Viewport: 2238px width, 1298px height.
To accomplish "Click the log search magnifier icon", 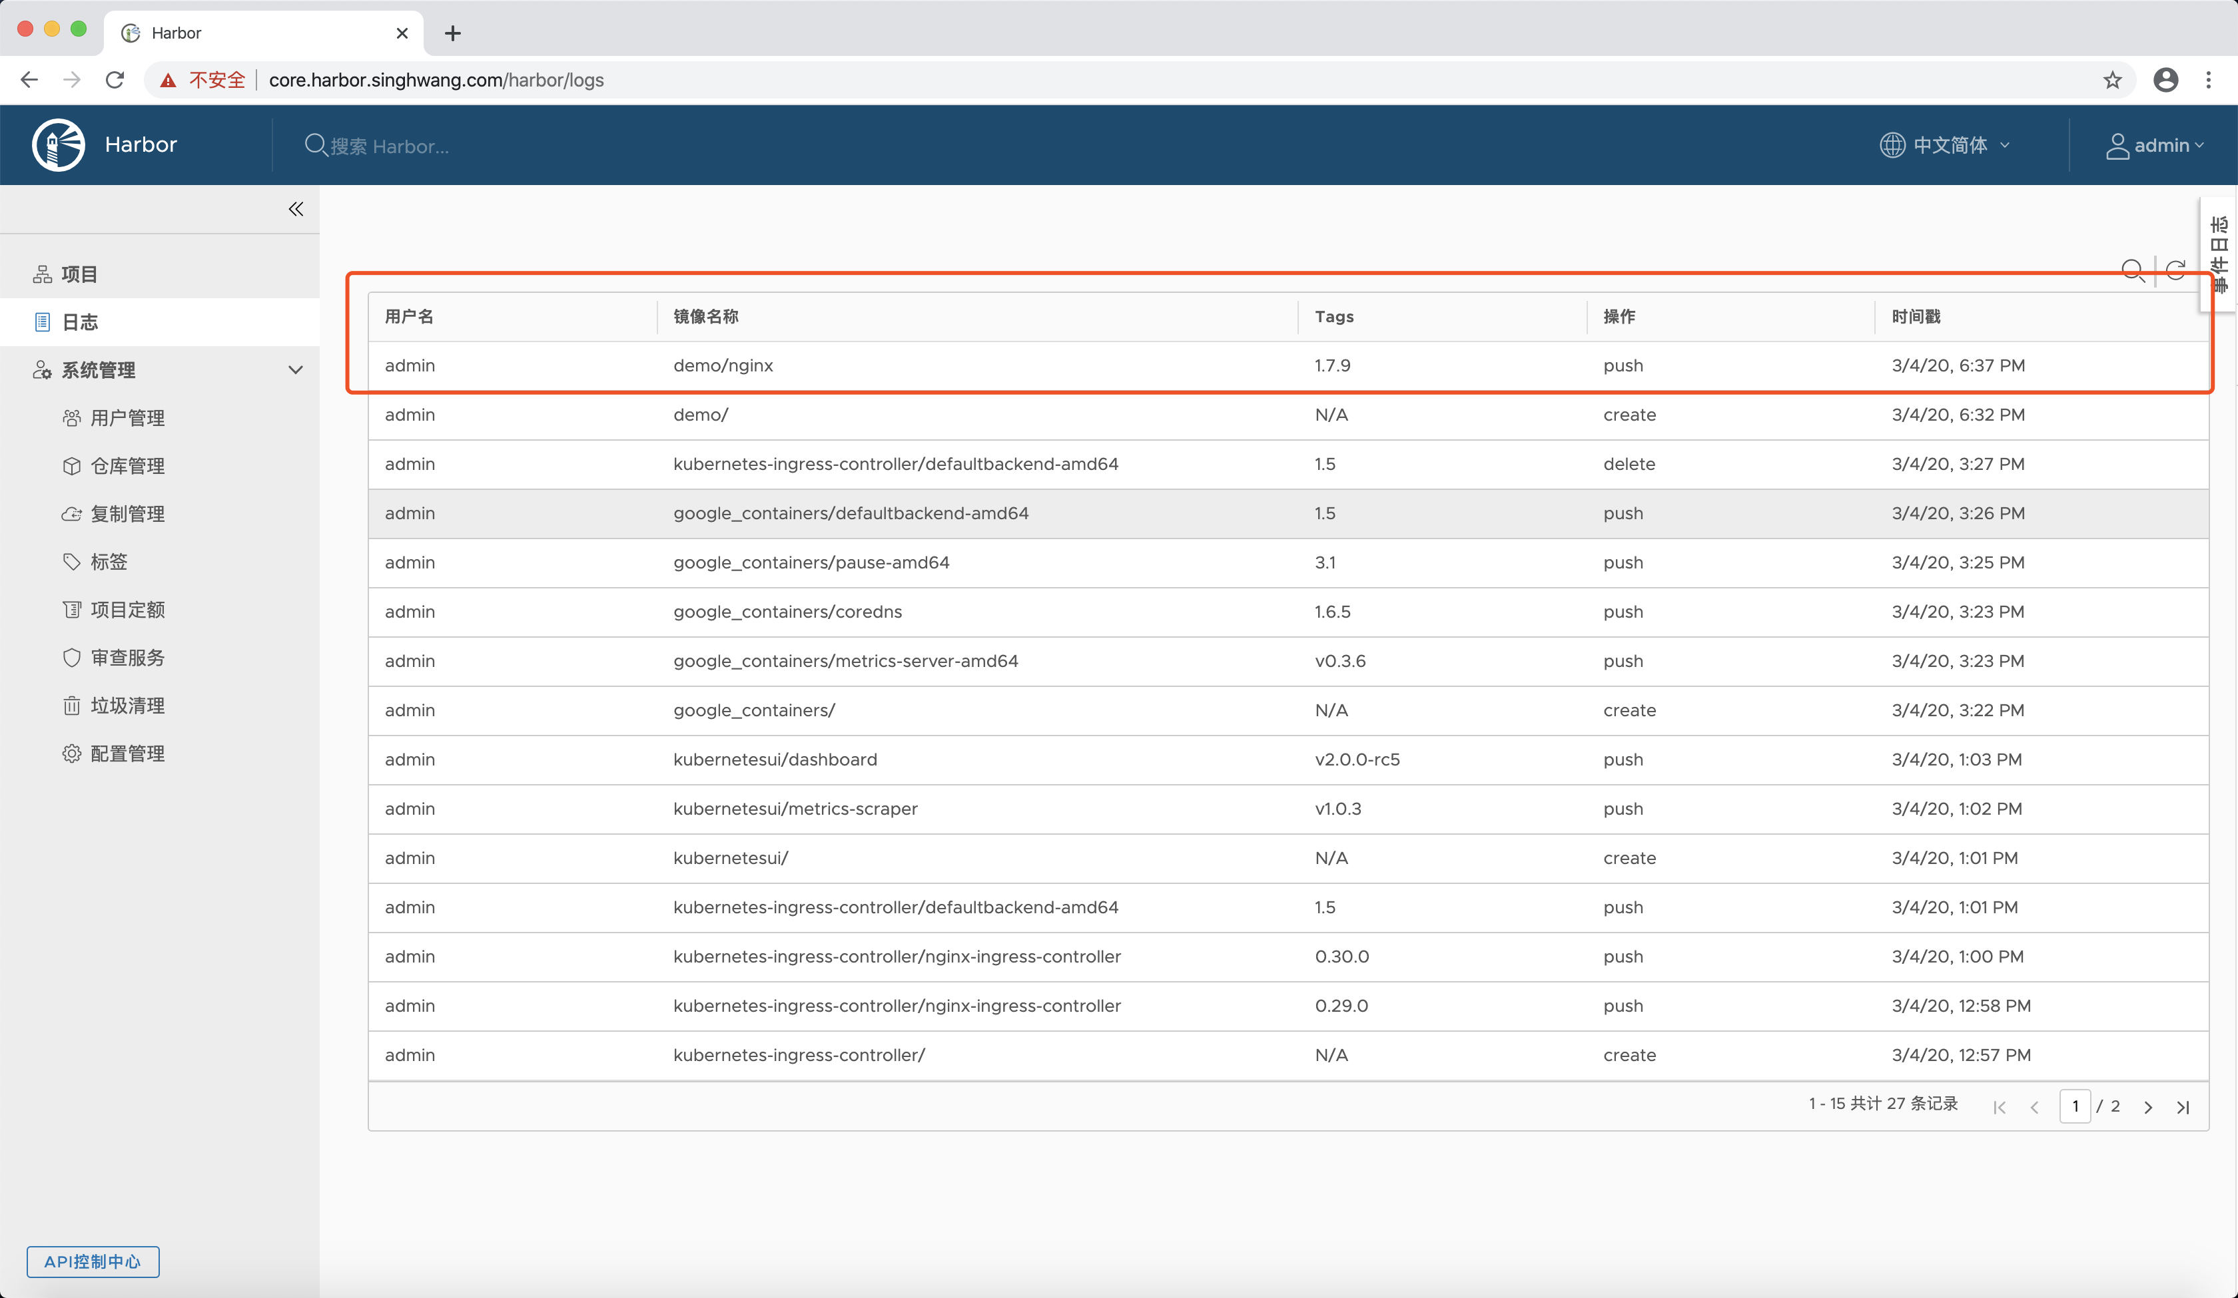I will 2132,271.
